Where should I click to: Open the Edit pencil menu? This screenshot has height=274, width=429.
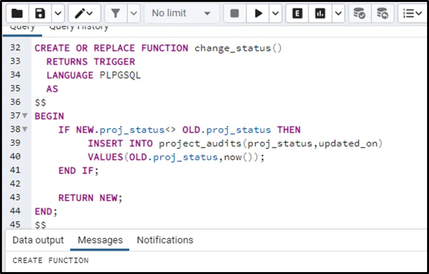point(84,14)
